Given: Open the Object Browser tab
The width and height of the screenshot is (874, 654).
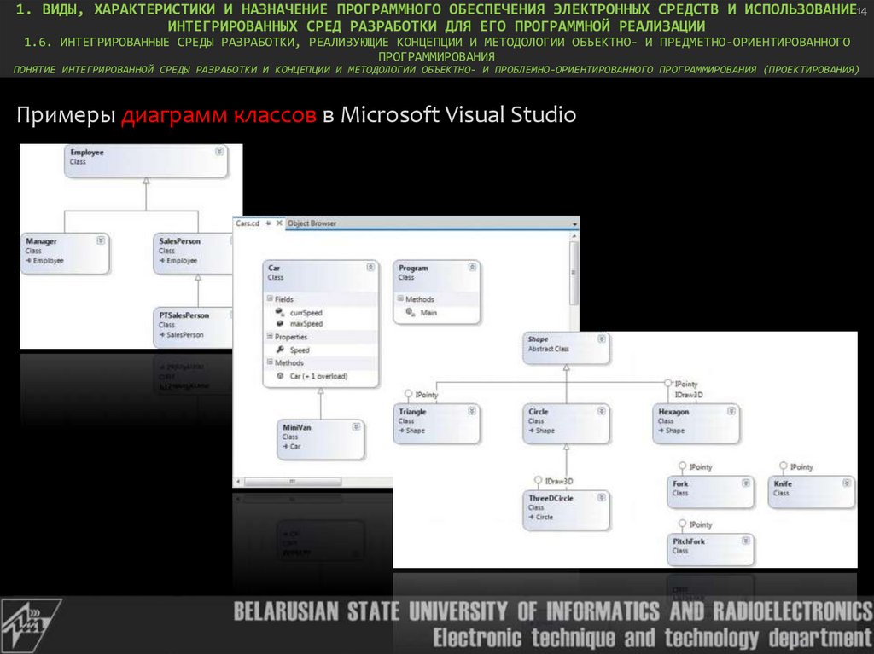Looking at the screenshot, I should point(312,223).
